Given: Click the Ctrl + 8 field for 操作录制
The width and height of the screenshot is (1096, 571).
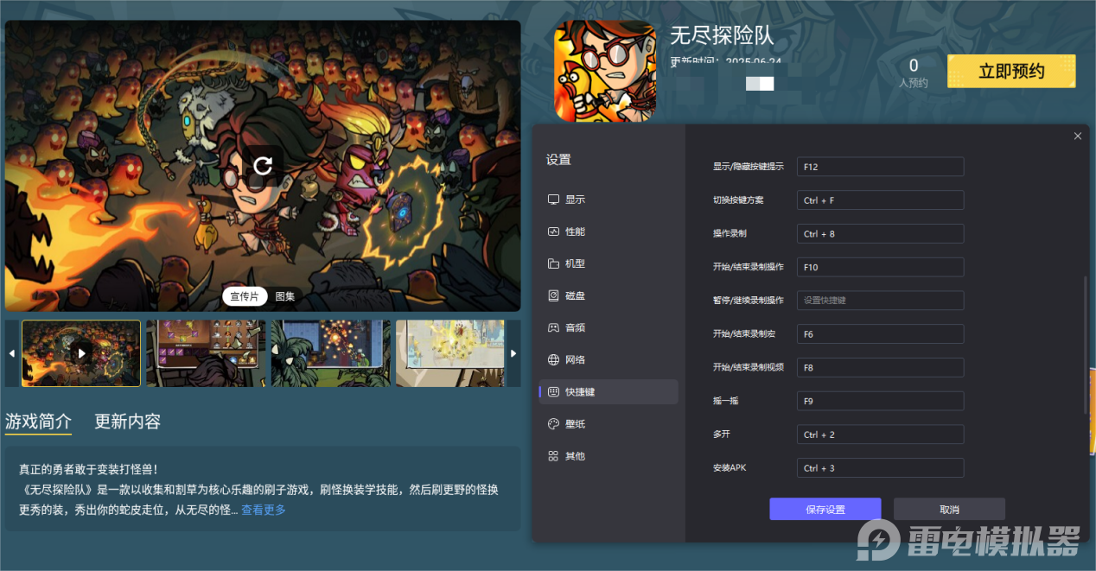Looking at the screenshot, I should click(x=880, y=234).
